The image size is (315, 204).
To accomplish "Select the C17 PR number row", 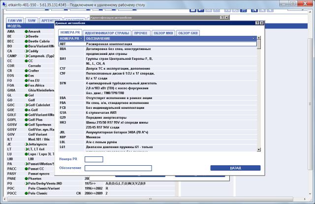I will (157, 69).
